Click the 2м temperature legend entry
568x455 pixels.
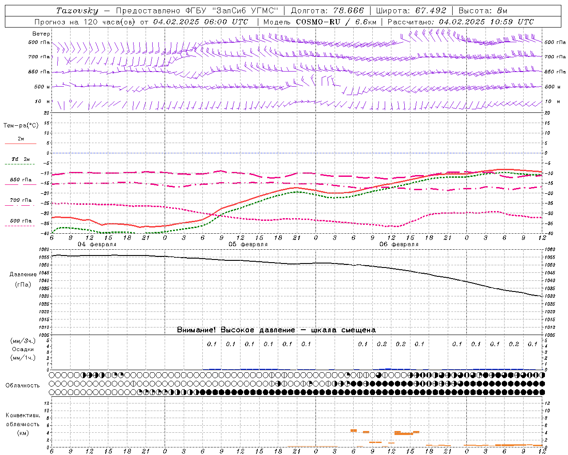pyautogui.click(x=21, y=139)
